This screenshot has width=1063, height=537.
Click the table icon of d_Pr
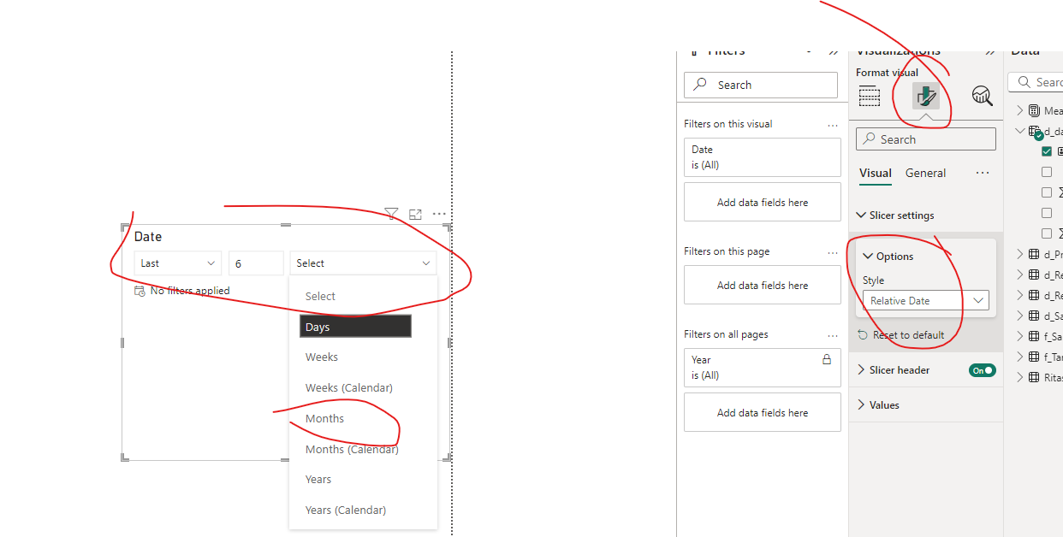click(1034, 254)
